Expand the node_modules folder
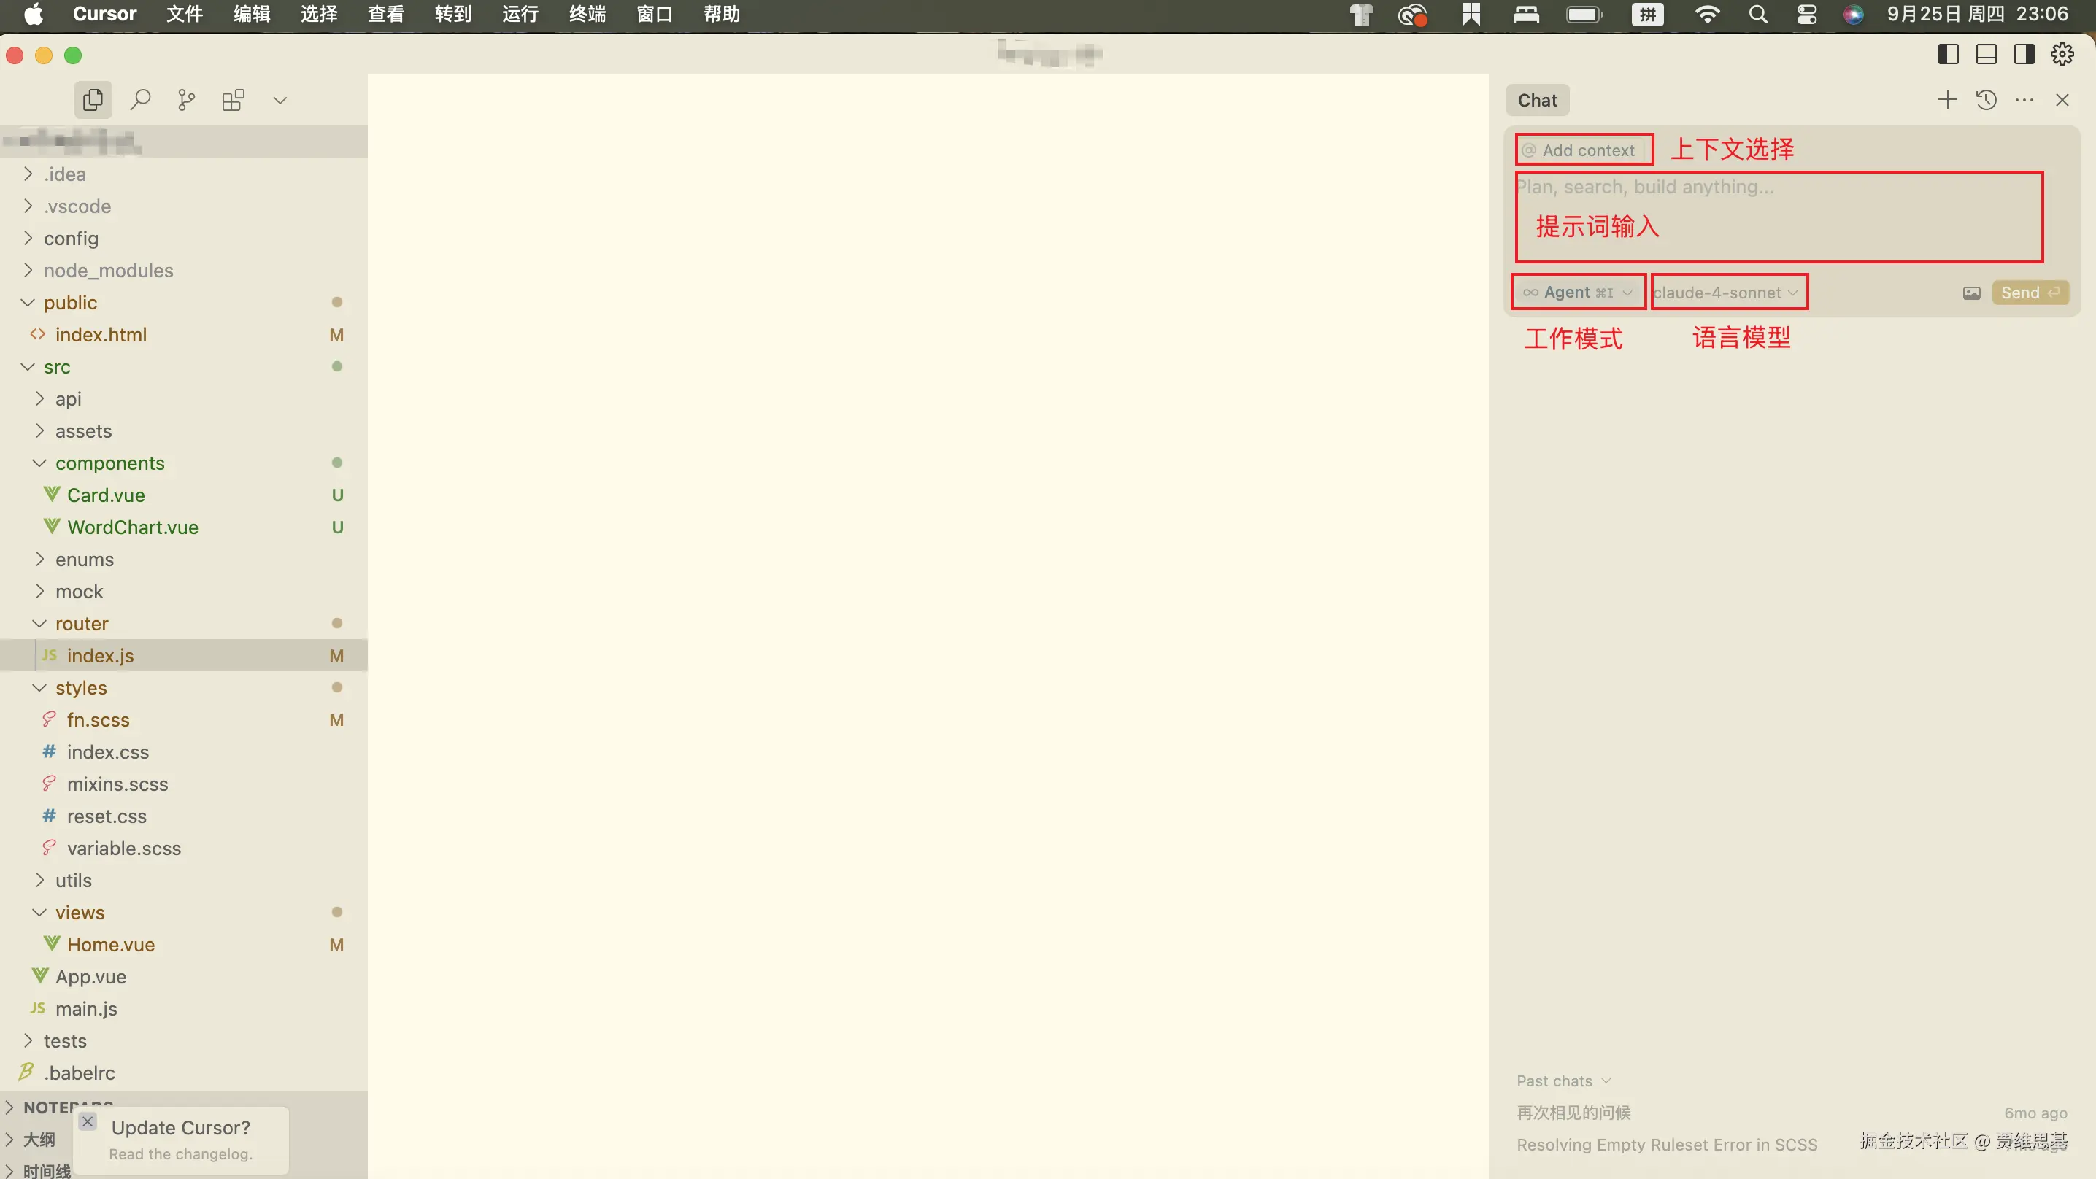 pyautogui.click(x=108, y=270)
